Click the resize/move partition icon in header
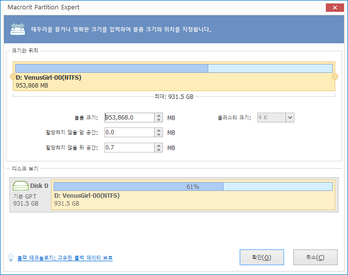The image size is (348, 275). tap(18, 29)
